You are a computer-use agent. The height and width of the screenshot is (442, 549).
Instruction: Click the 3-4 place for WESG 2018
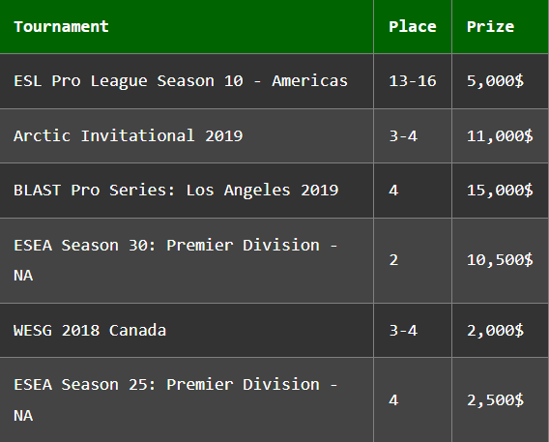click(x=403, y=330)
